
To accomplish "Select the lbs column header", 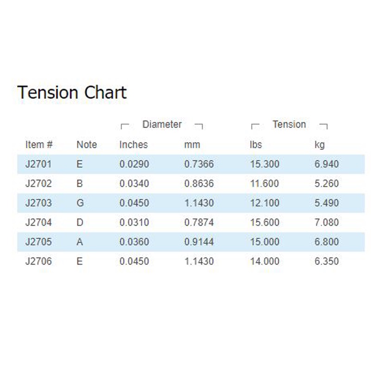I will pos(256,145).
